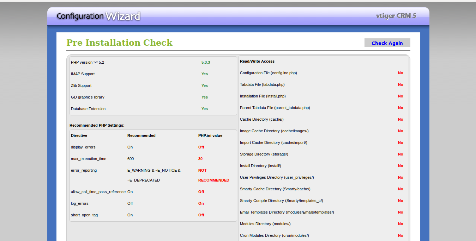Click the Tabdata File (tabdata.php) row
Image resolution: width=476 pixels, height=241 pixels.
coord(323,84)
